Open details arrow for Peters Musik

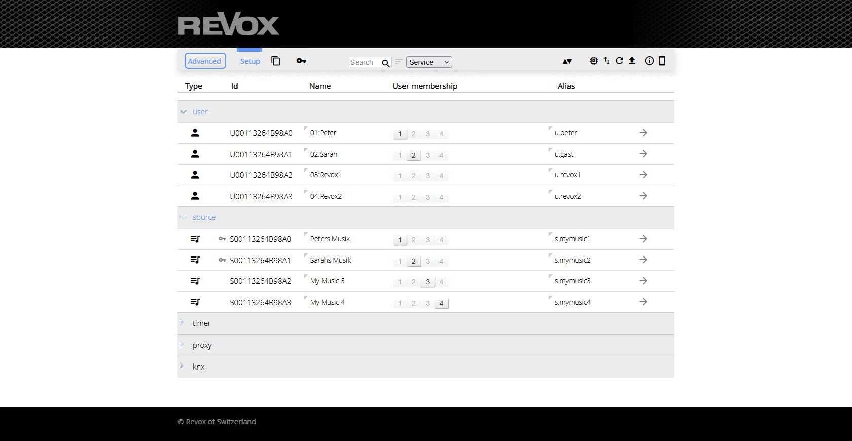click(643, 239)
